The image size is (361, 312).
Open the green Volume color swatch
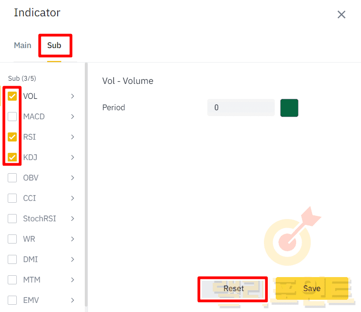click(289, 108)
